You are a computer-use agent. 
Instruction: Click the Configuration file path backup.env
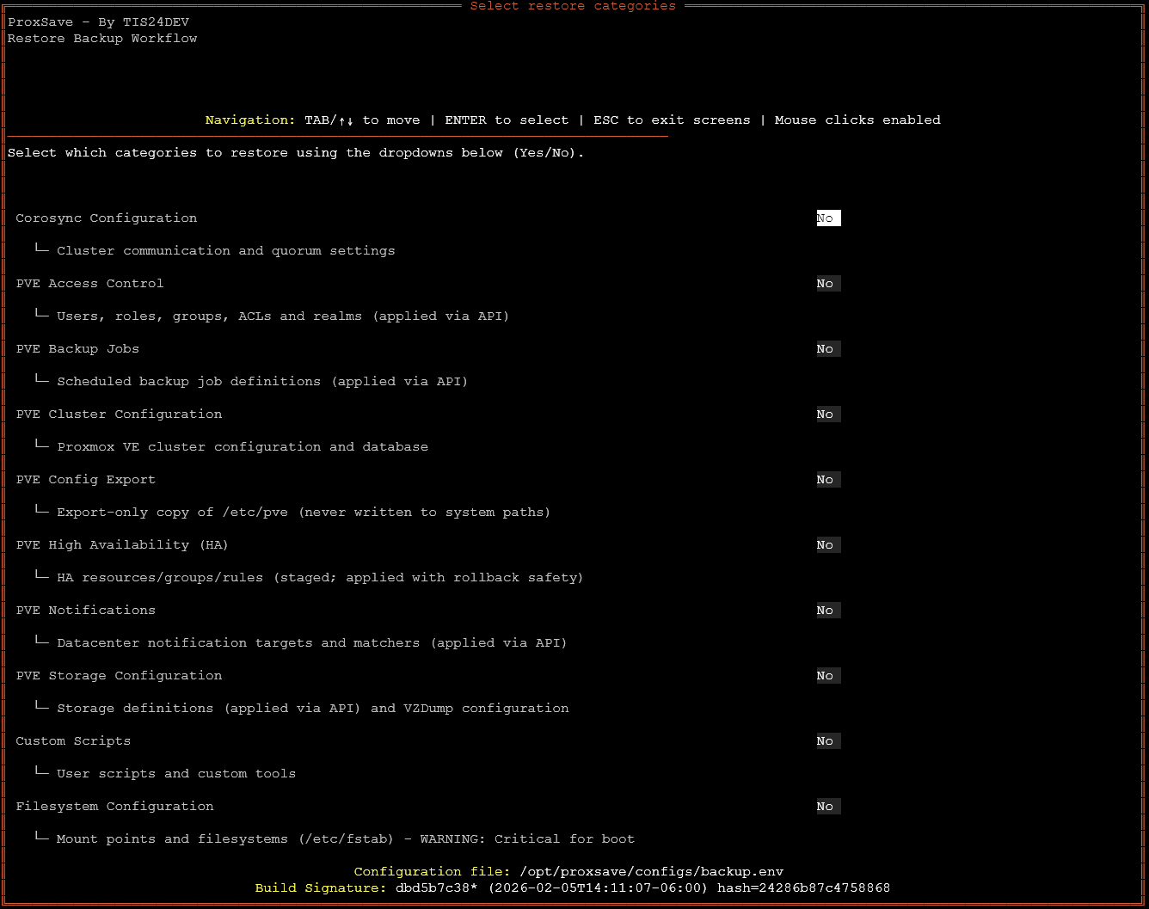tap(568, 871)
